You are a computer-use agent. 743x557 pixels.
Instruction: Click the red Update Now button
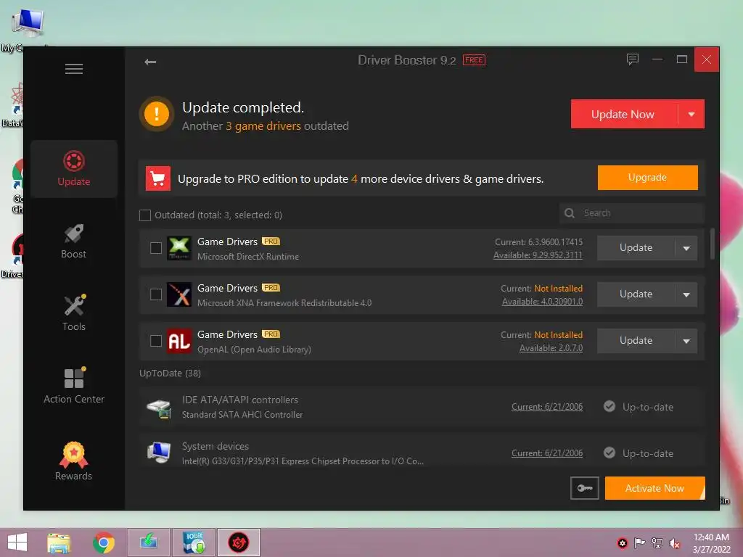click(623, 114)
